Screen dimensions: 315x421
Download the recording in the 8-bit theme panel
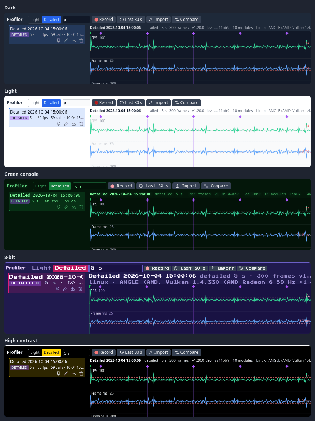coord(72,289)
